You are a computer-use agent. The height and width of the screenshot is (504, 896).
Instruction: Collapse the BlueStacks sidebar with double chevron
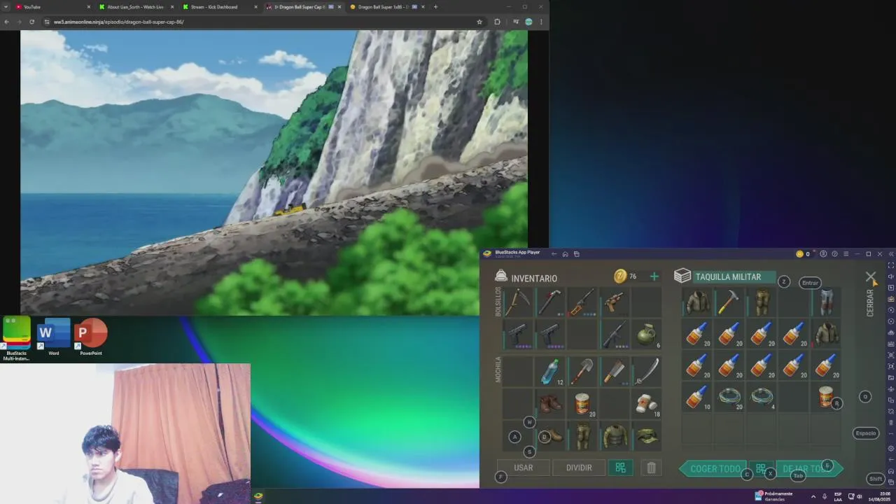[891, 253]
